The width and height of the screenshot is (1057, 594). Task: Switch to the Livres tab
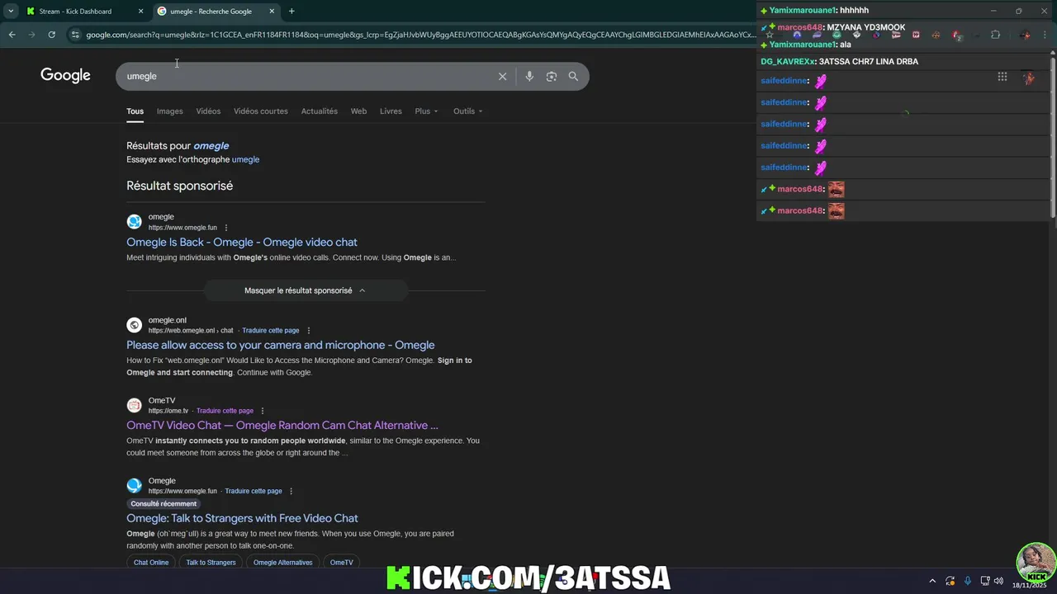391,111
